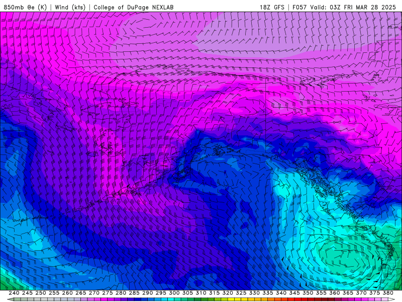The width and height of the screenshot is (402, 302).
Task: Choose the 315 legend value
Action: pos(215,293)
